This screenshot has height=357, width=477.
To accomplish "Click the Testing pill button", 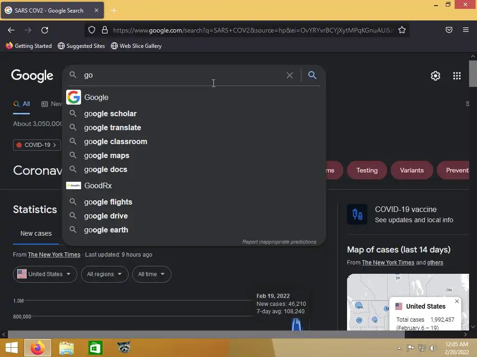I will coord(367,170).
